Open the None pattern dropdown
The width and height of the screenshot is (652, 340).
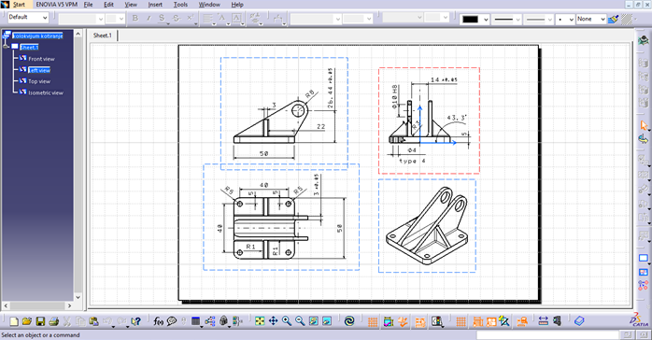click(591, 19)
